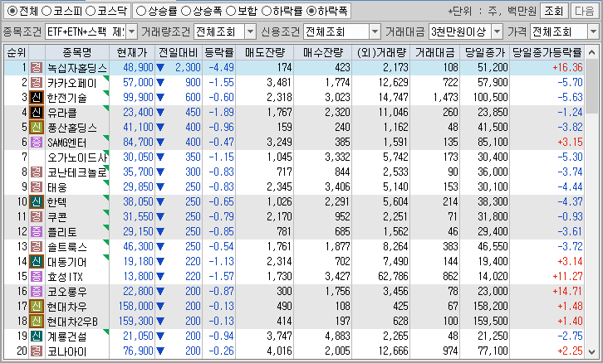Click the 경 badge icon for 솔트룩스
The image size is (603, 363).
coord(37,246)
